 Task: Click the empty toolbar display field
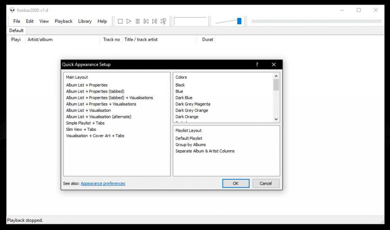[x=191, y=21]
